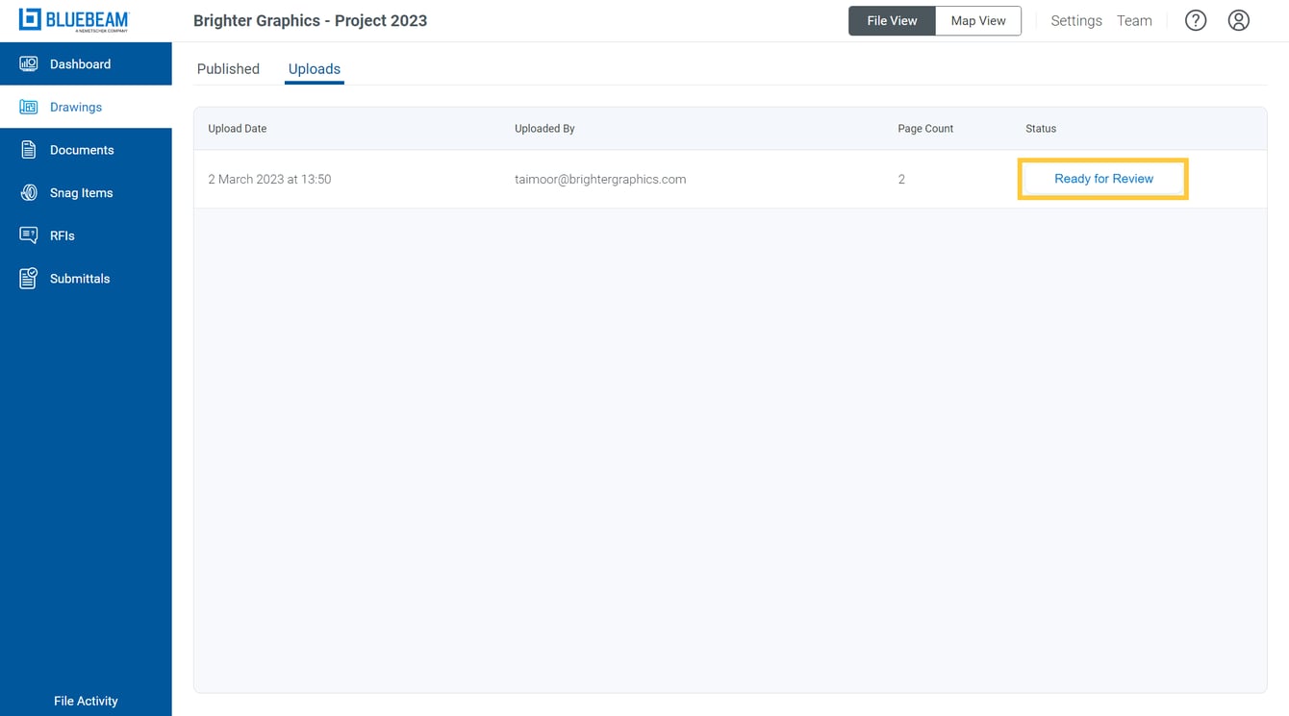Select the upload from taimoor@brightergraphics.com
Image resolution: width=1289 pixels, height=716 pixels.
coord(600,179)
